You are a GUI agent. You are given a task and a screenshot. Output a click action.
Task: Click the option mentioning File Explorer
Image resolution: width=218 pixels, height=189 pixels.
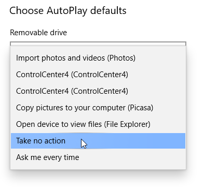tap(98, 124)
